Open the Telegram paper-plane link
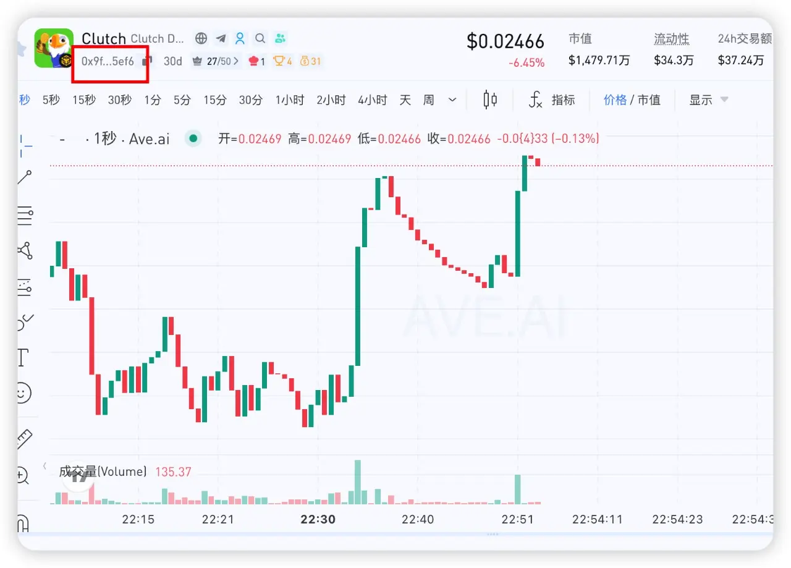The image size is (791, 568). (221, 38)
